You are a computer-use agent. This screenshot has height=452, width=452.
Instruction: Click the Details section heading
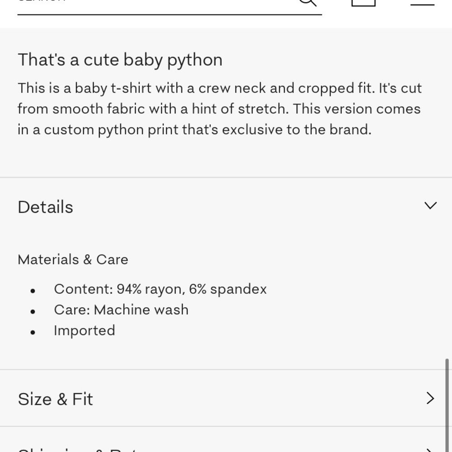click(x=46, y=207)
